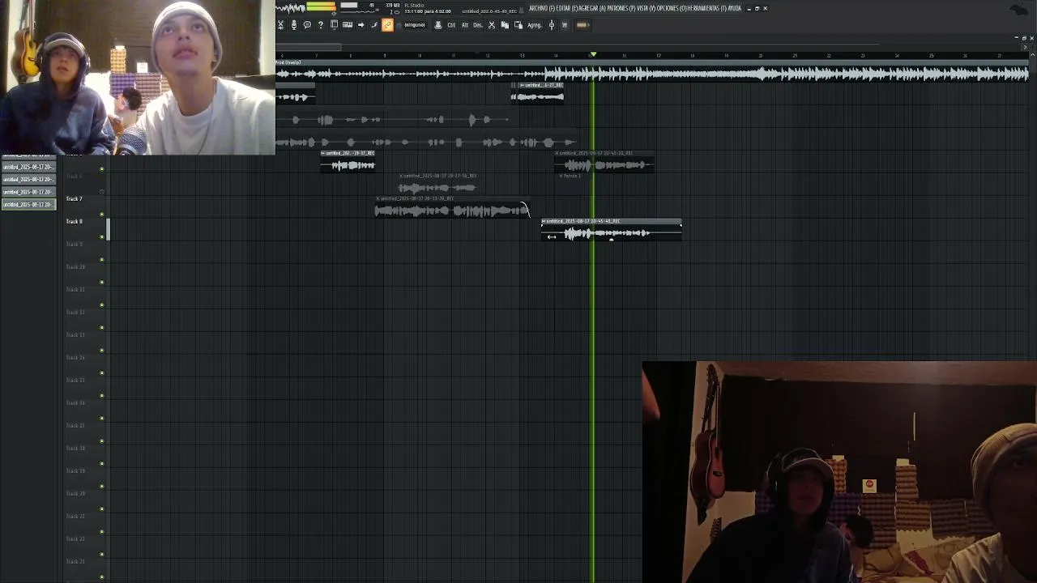
Task: Open the AYUDA menu
Action: click(734, 8)
